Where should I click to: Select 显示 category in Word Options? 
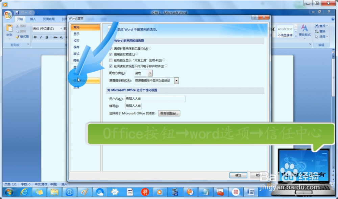pos(86,34)
